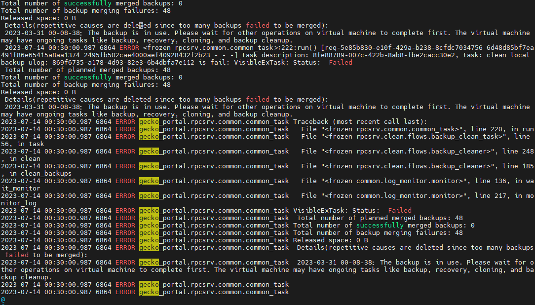
Task: Click red 'Failed' in gecko_portal VisibleExTask line
Action: tap(400, 211)
